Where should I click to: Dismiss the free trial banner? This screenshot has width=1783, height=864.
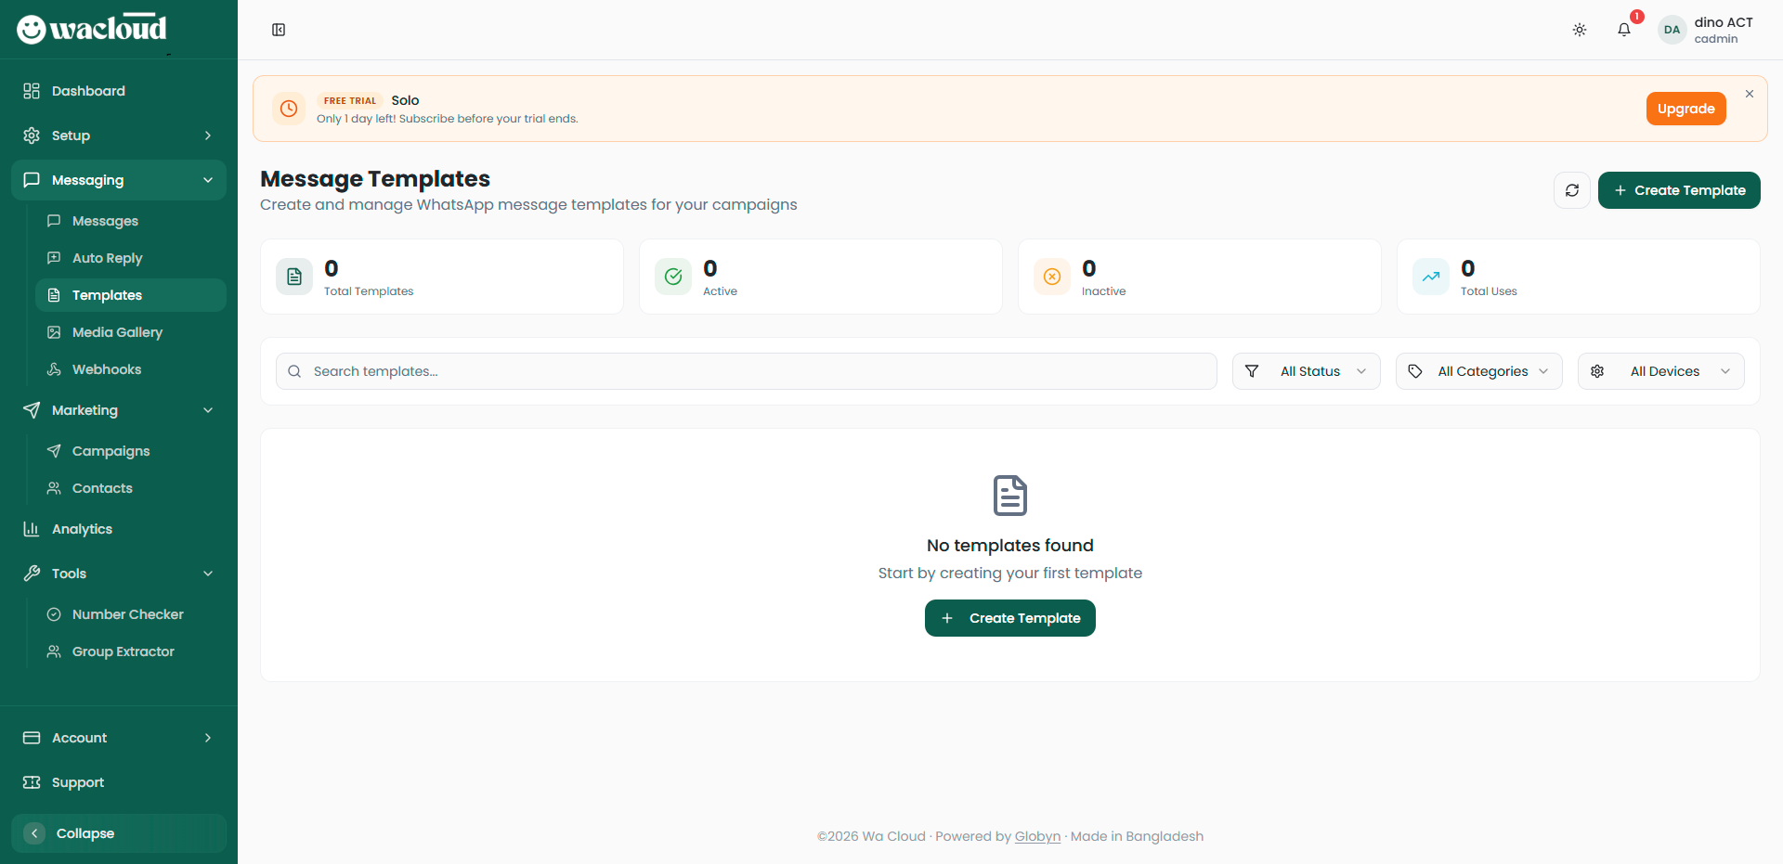click(1749, 94)
